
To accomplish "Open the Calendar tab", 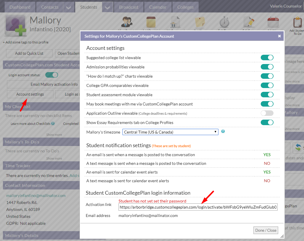I will point(158,7).
